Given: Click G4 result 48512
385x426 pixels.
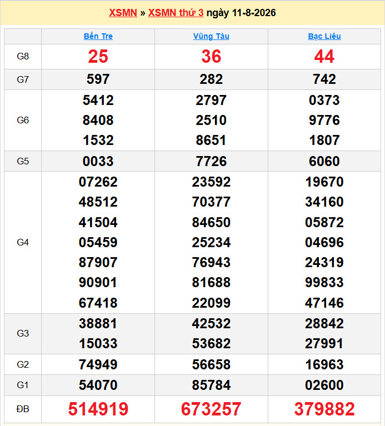Looking at the screenshot, I should coord(98,202).
